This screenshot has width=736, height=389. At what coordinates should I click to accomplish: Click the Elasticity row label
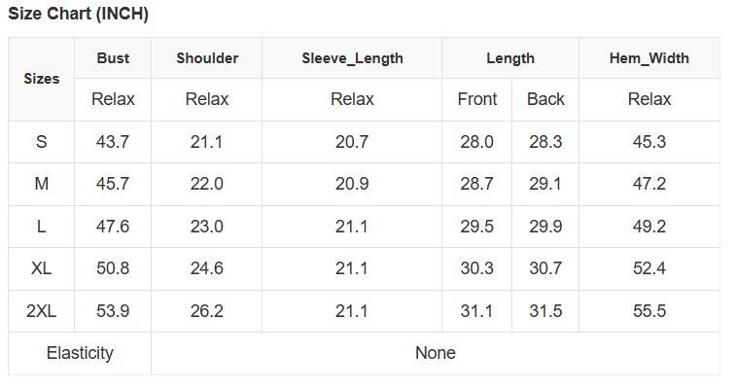[x=80, y=353]
